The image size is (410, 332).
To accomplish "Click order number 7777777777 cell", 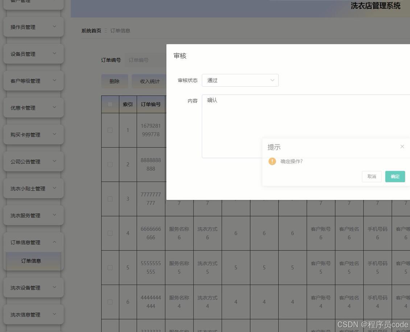I will click(x=151, y=199).
